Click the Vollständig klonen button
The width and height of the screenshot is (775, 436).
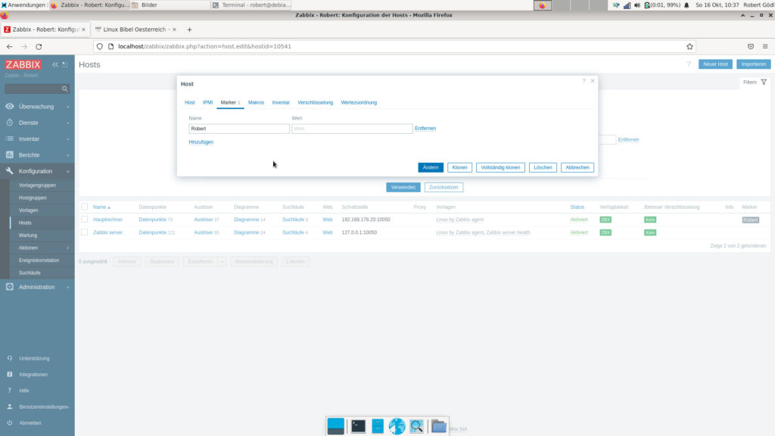(x=500, y=167)
